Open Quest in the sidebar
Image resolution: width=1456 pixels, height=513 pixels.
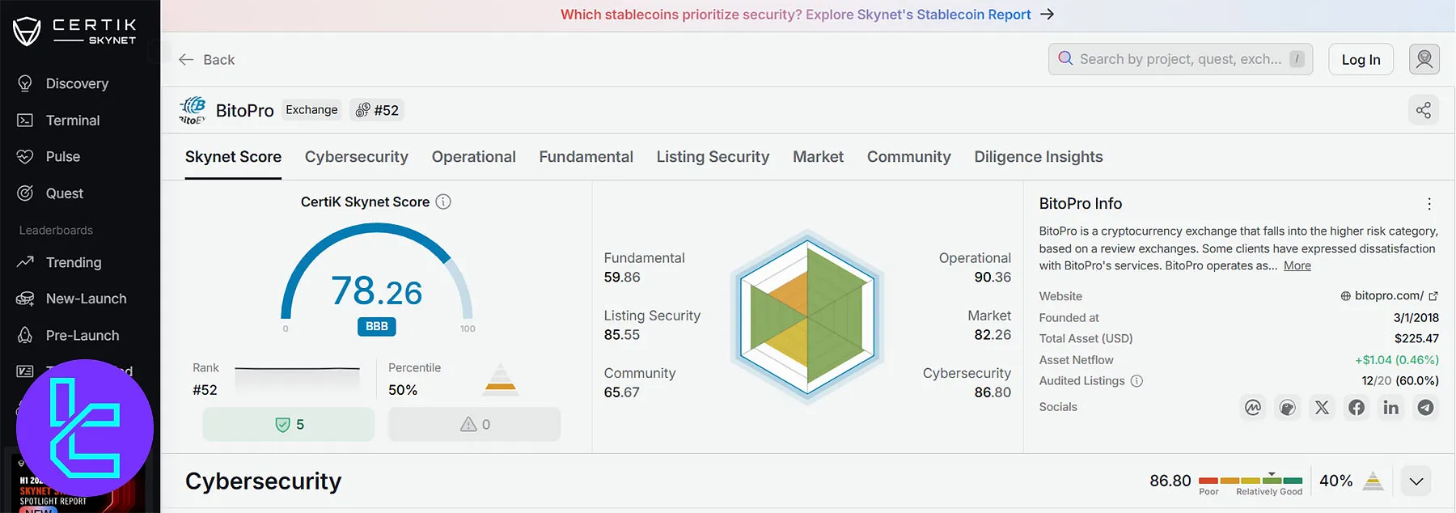point(65,193)
